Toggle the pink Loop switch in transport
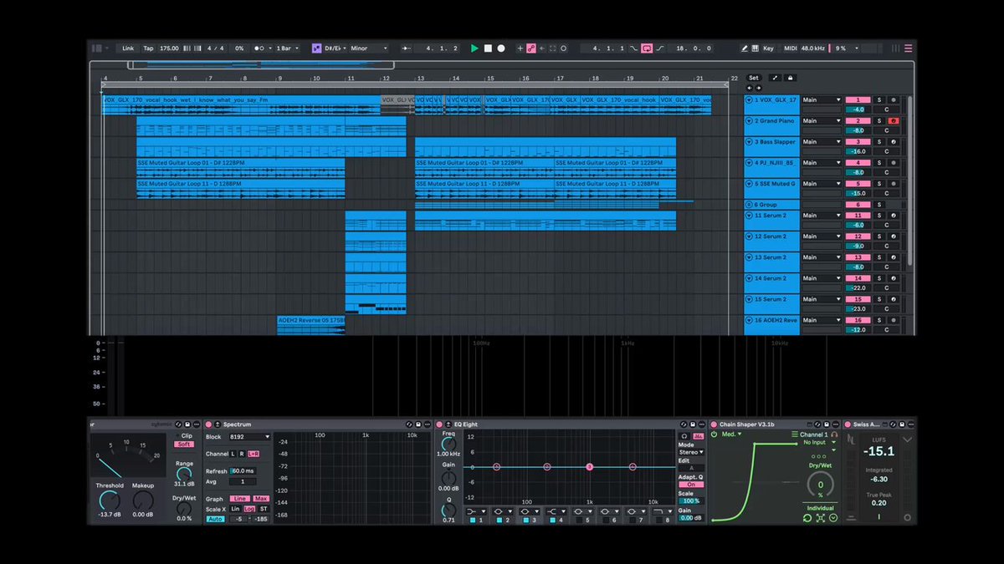Screen dimensions: 1004x564 click(647, 48)
